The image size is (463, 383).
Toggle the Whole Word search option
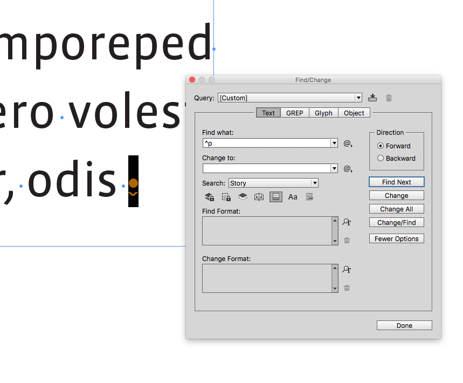309,197
